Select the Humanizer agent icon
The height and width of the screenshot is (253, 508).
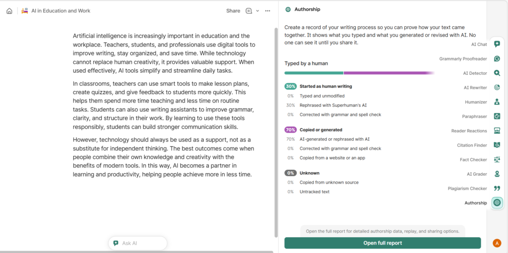coord(497,102)
